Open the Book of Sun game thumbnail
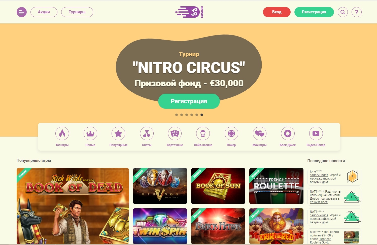The image size is (377, 245). click(218, 186)
